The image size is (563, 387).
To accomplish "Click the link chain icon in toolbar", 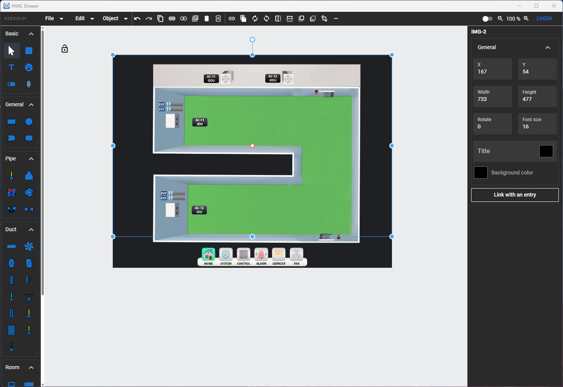I will coord(232,19).
